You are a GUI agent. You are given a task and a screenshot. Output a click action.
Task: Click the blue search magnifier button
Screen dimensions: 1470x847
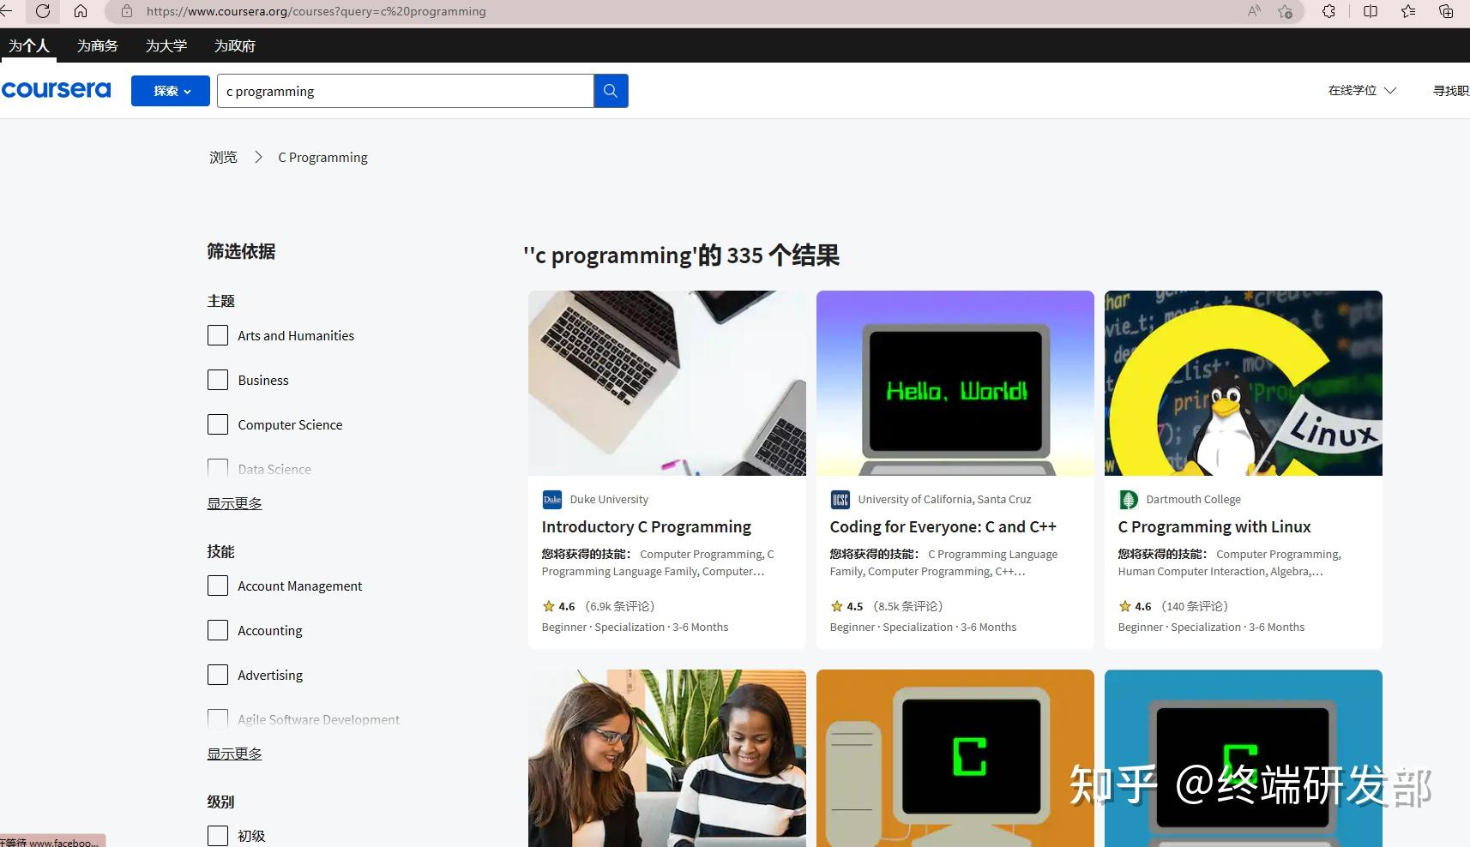click(611, 91)
